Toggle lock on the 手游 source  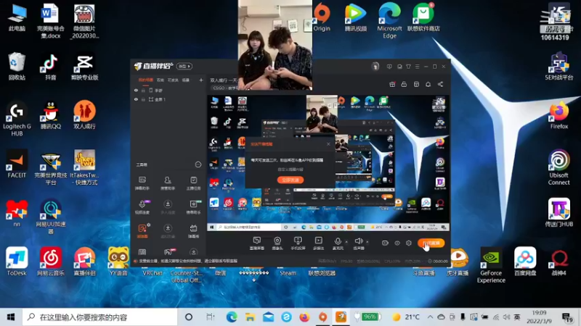[143, 90]
